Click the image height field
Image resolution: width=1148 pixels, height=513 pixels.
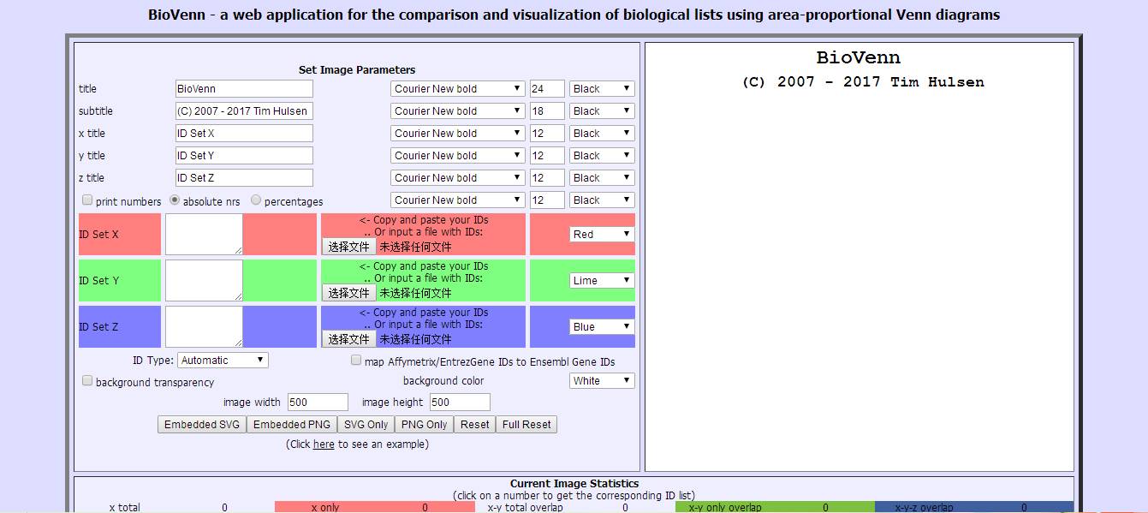point(460,402)
